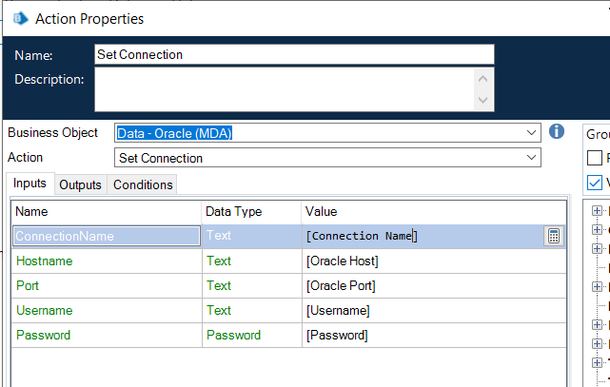The width and height of the screenshot is (610, 387).
Task: Click the blue info icon beside Business Object
Action: click(x=558, y=131)
